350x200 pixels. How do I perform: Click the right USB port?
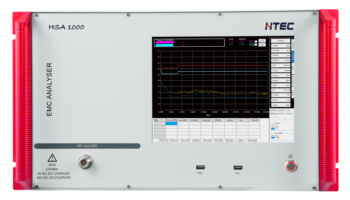click(238, 167)
